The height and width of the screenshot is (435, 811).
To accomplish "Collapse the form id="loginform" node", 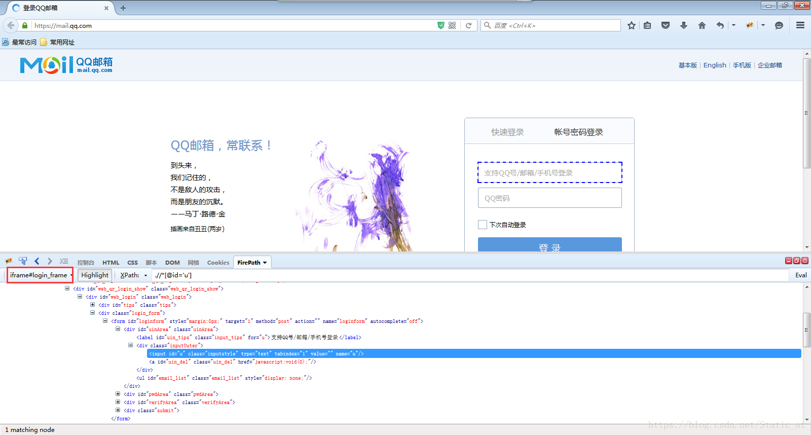I will [x=105, y=321].
